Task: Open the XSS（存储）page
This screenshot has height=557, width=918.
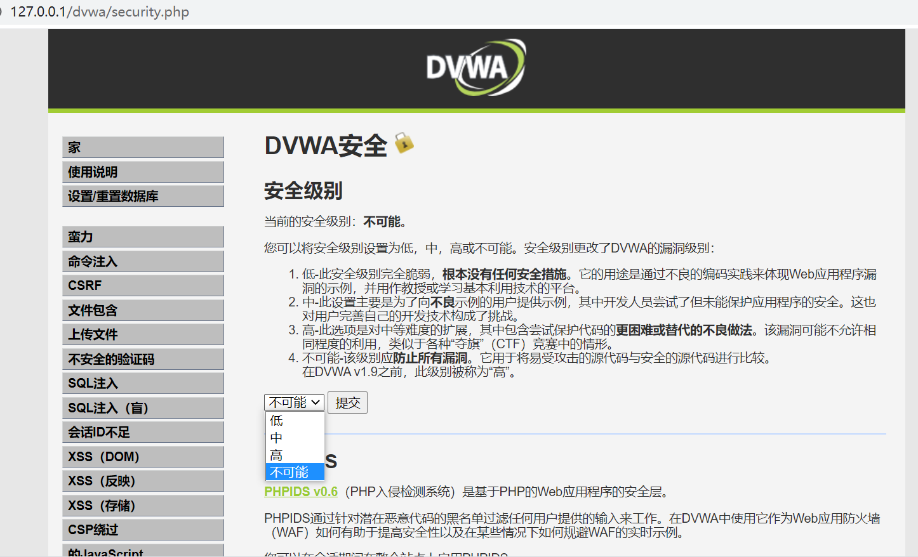Action: [x=143, y=506]
